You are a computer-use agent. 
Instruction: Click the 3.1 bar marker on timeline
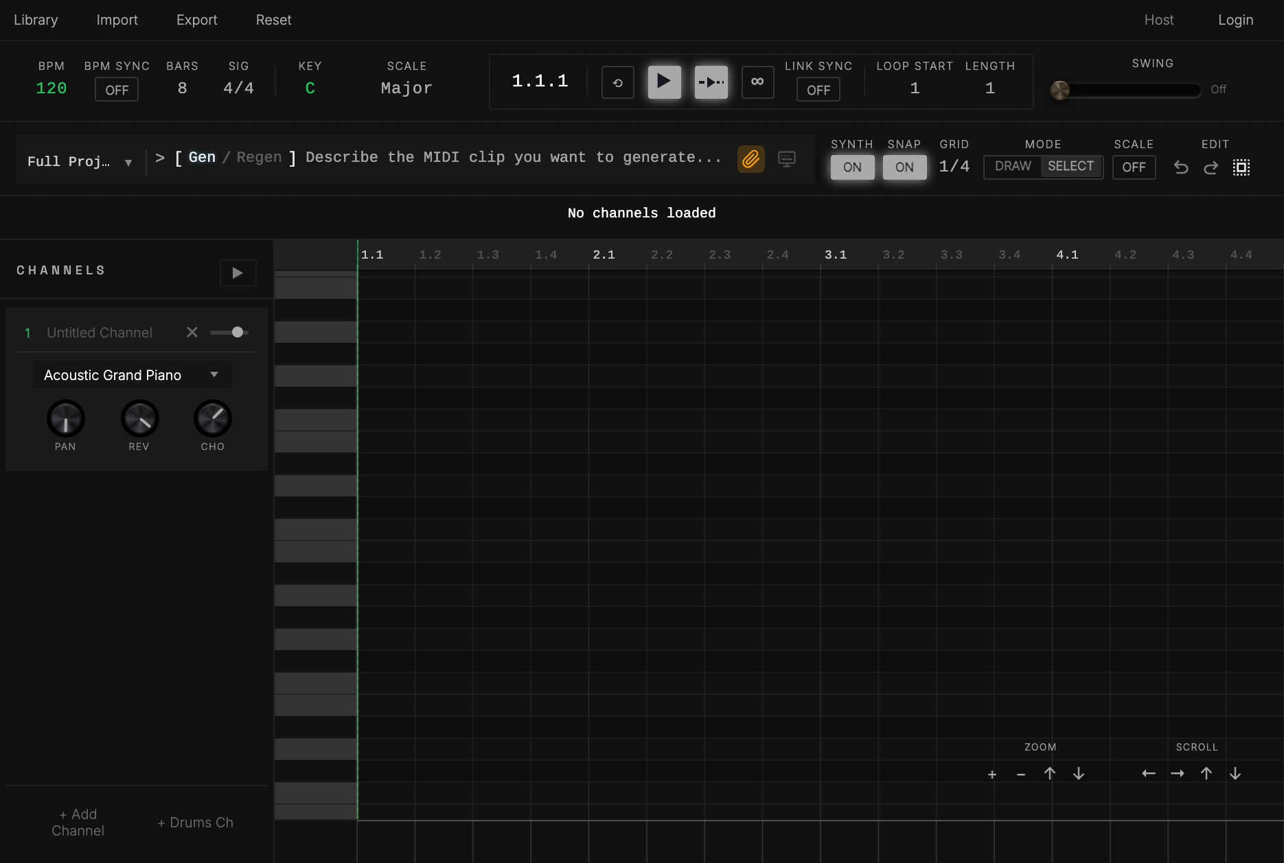(x=835, y=255)
